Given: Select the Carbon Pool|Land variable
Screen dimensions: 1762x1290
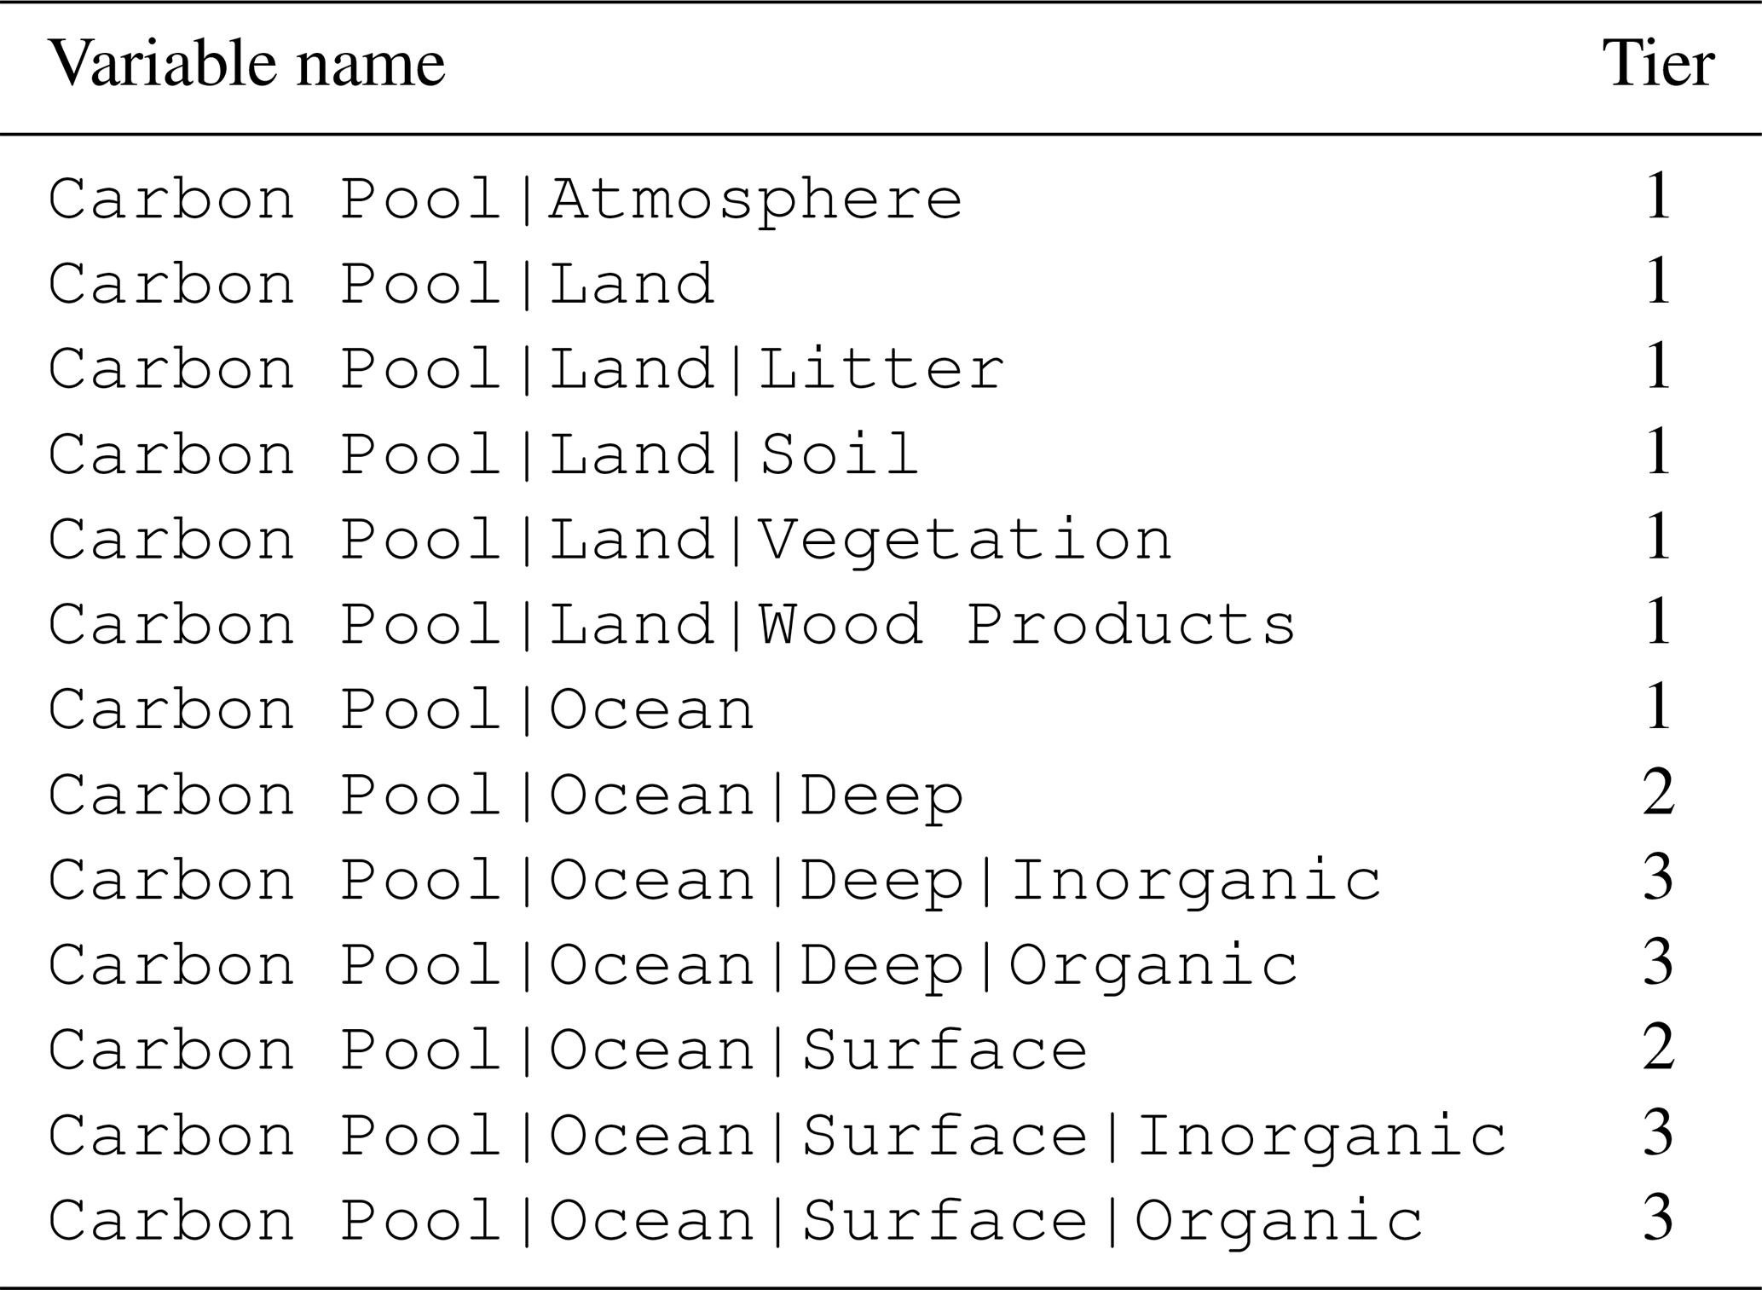Looking at the screenshot, I should (x=381, y=284).
